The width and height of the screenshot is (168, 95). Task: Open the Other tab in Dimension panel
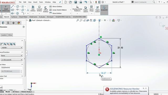(x=10, y=35)
